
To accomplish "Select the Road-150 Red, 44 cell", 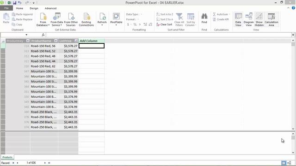I will (44, 61).
